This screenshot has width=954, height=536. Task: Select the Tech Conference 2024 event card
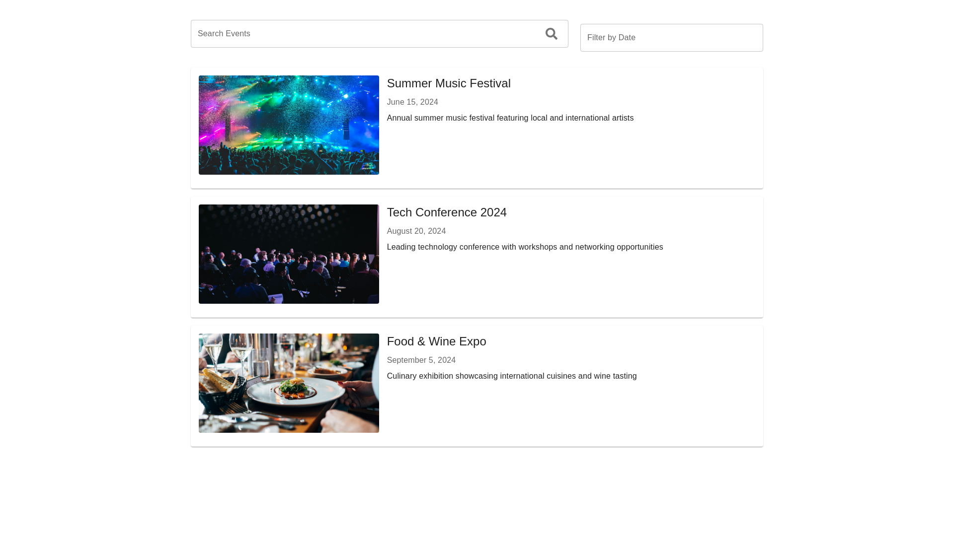coord(477,257)
